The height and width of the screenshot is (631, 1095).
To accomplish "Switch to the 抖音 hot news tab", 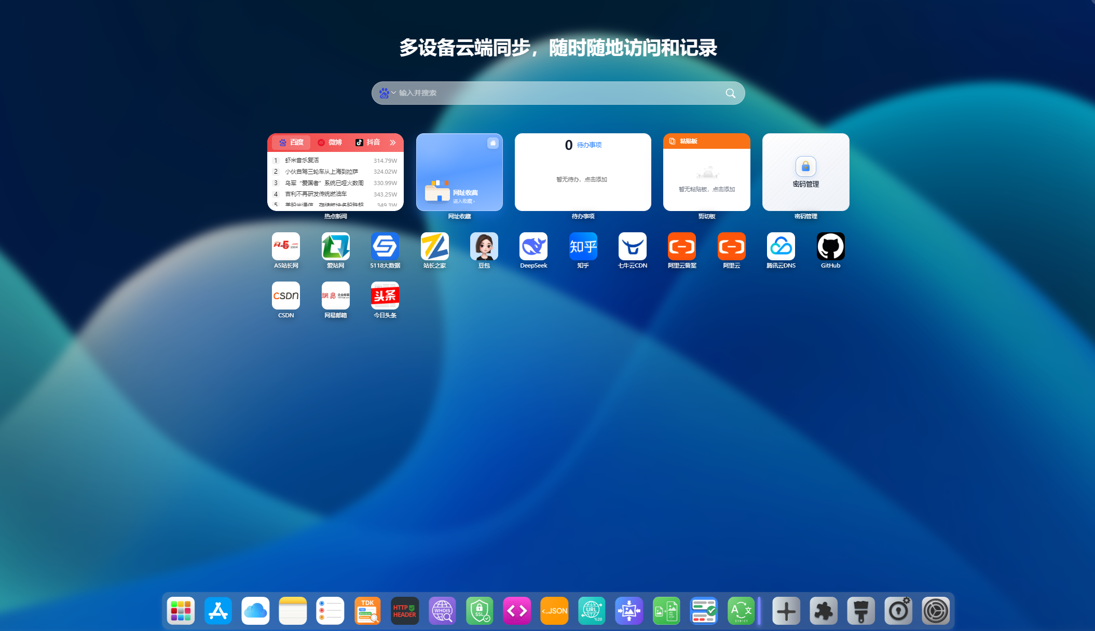I will [368, 143].
